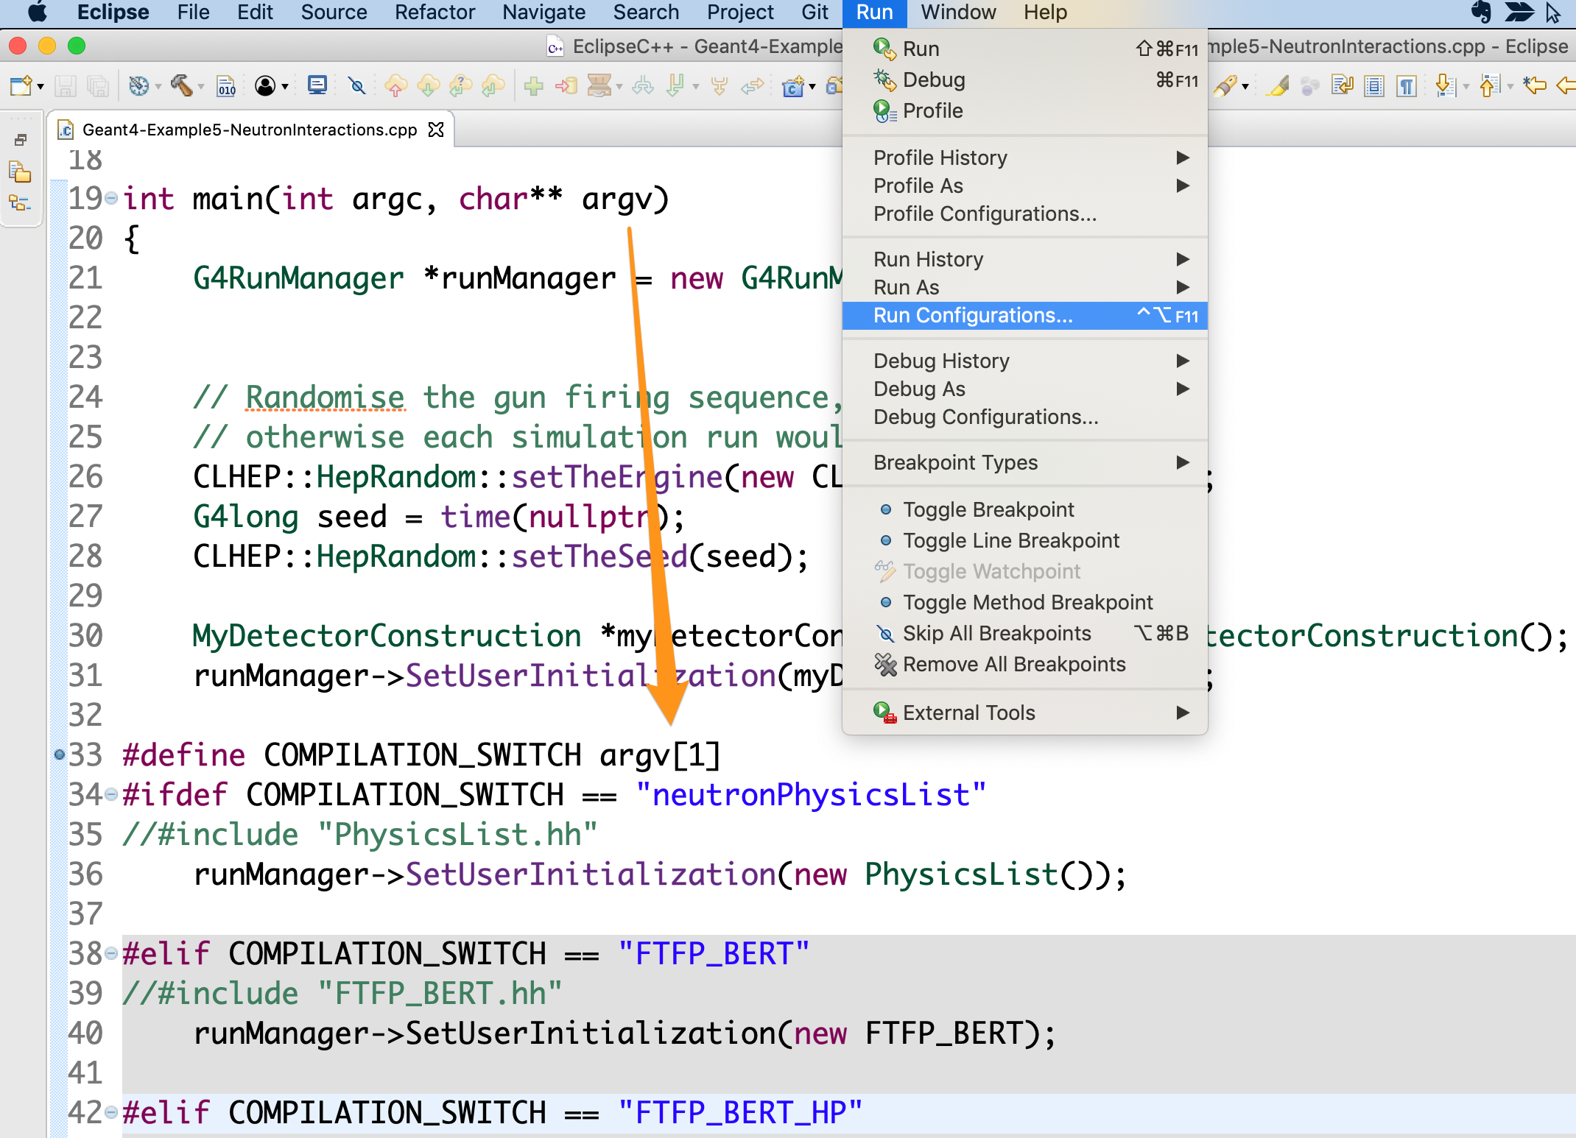Image resolution: width=1576 pixels, height=1138 pixels.
Task: Click the Skip All Breakpoints toolbar icon
Action: tap(357, 86)
